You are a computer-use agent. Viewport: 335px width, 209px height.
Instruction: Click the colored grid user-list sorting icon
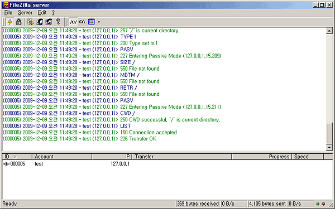click(x=92, y=22)
